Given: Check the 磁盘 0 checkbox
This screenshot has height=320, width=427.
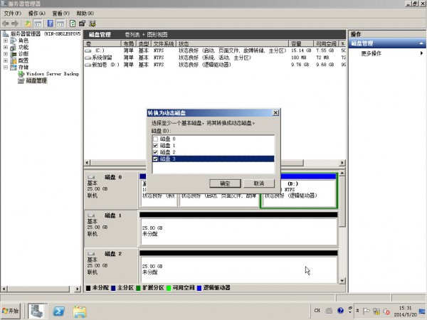Looking at the screenshot, I should pos(155,139).
